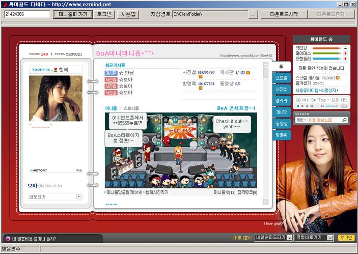Switch to the 미니룸 tab
Image resolution: width=358 pixels, height=254 pixels.
point(111,108)
